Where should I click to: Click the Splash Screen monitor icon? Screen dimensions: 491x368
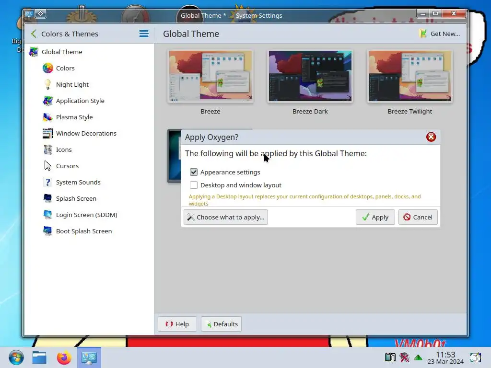click(x=48, y=198)
